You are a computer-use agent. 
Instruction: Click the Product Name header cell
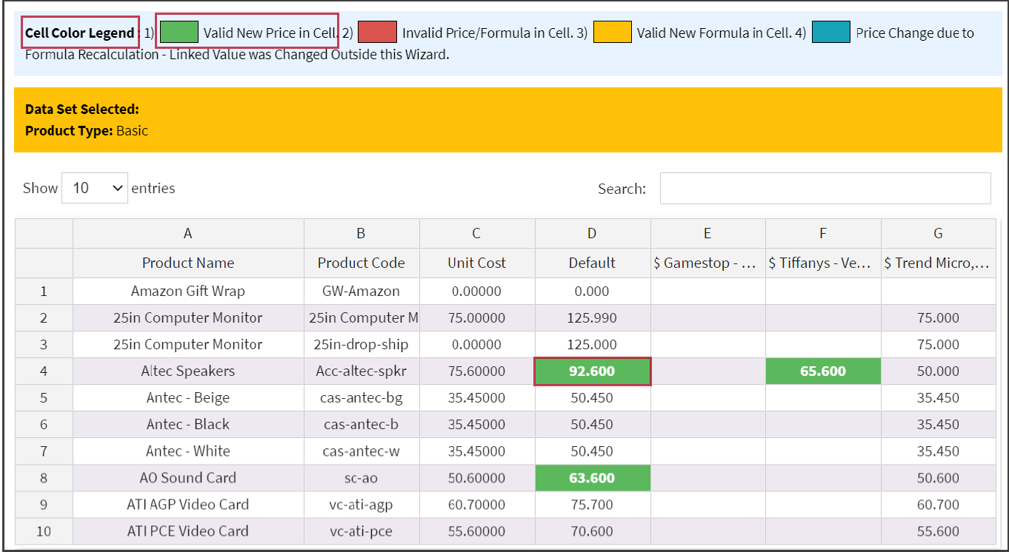click(x=188, y=263)
